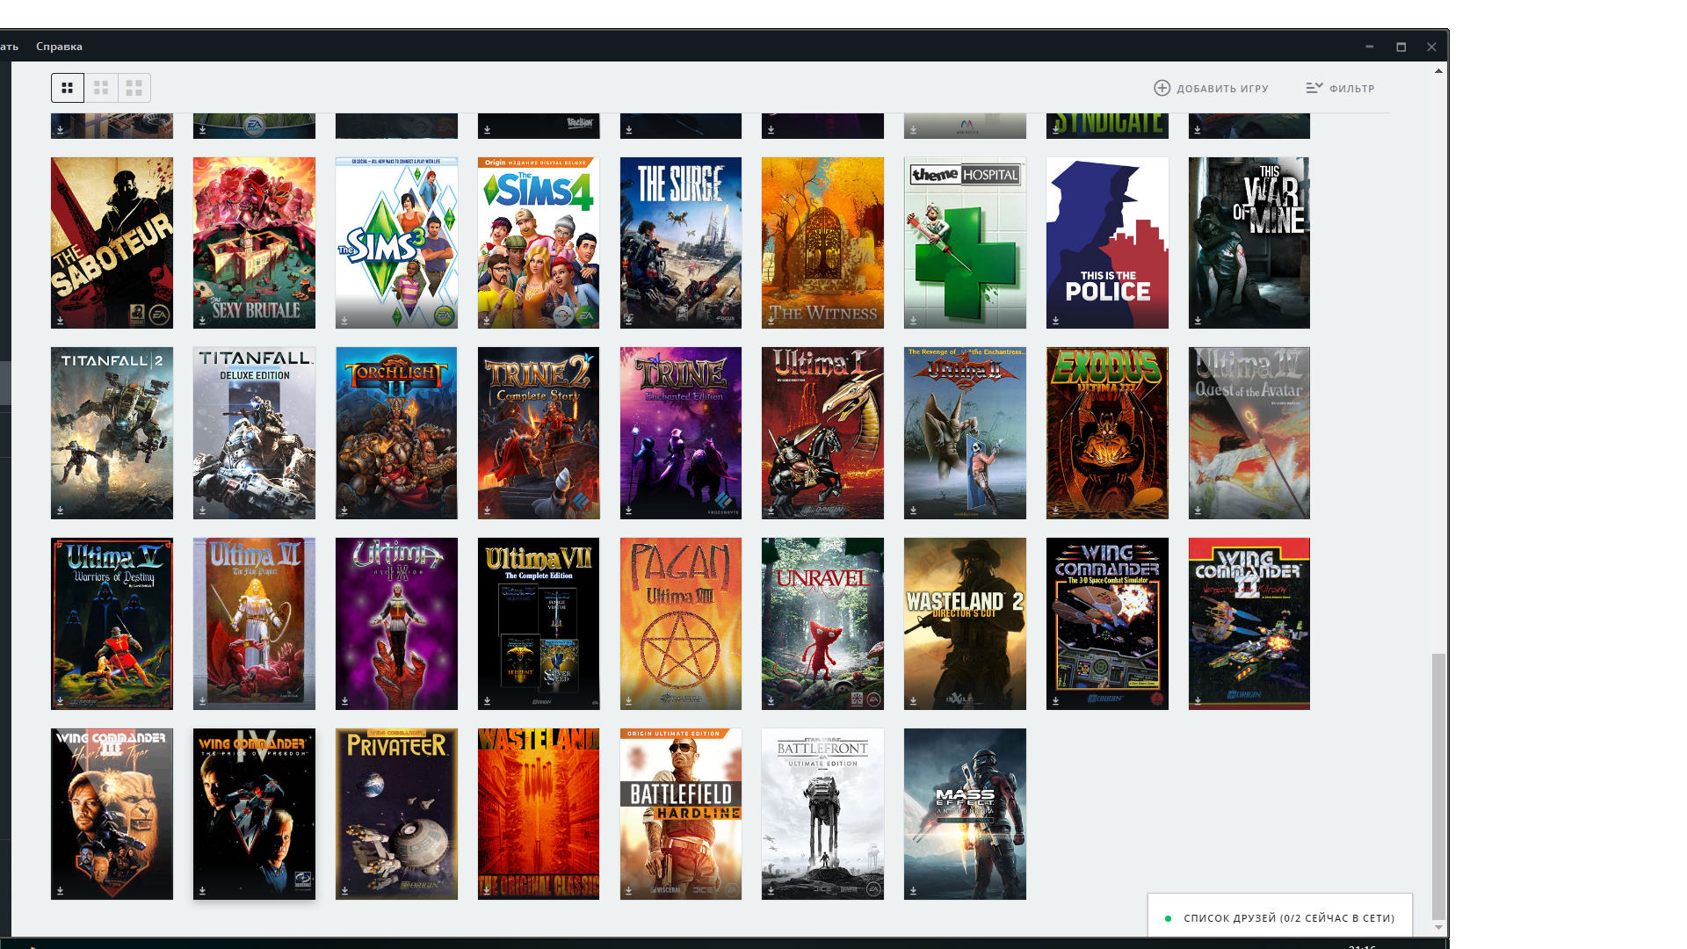The width and height of the screenshot is (1687, 949).
Task: Click download icon on Ultima VII tile
Action: tap(487, 701)
